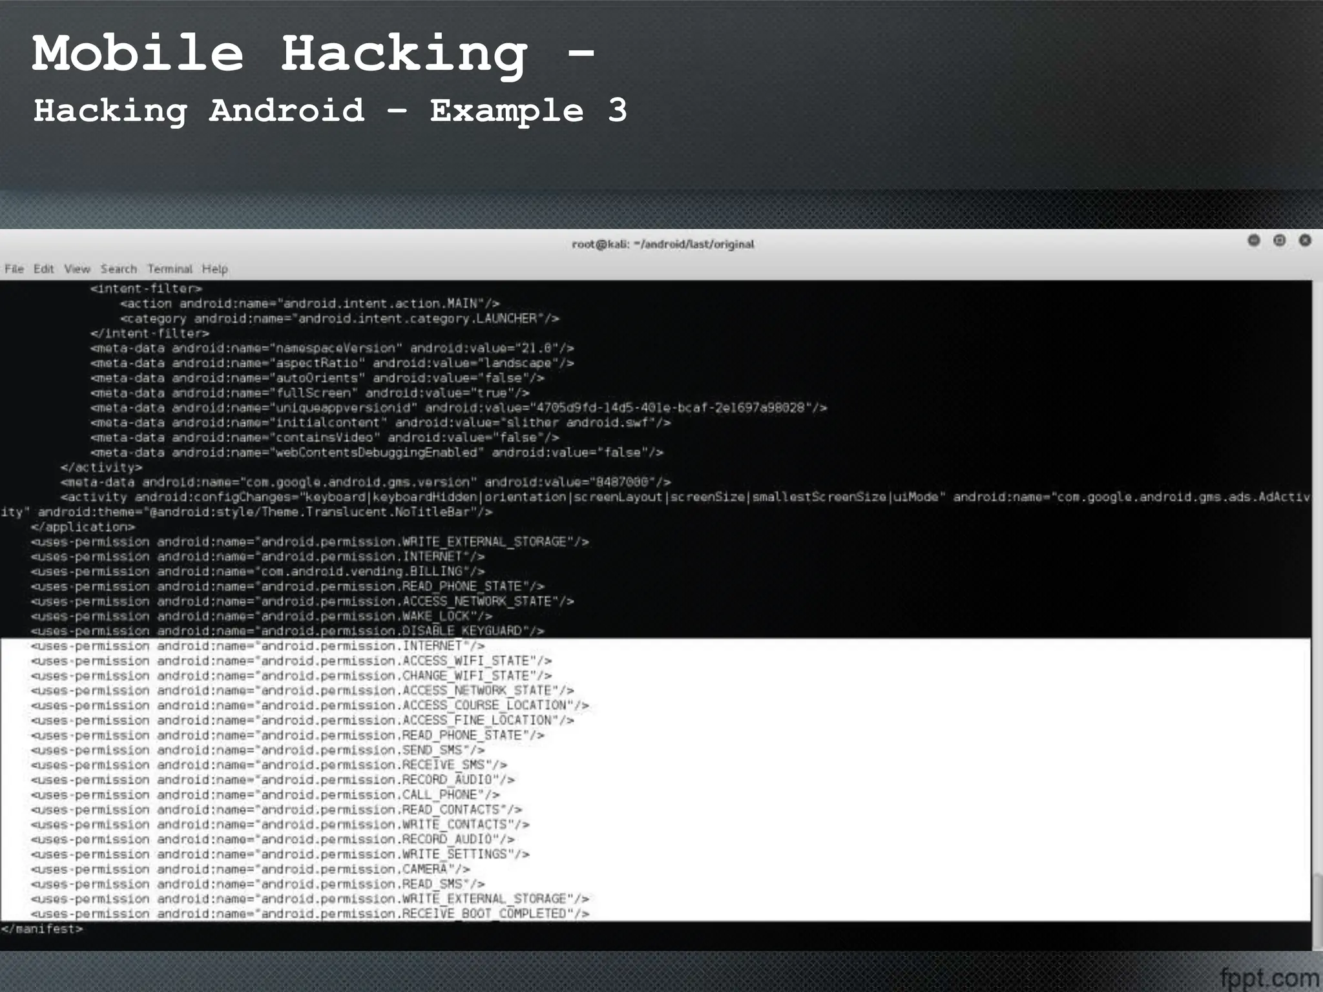Click the closing manifest tag line
The width and height of the screenshot is (1323, 992).
(42, 929)
